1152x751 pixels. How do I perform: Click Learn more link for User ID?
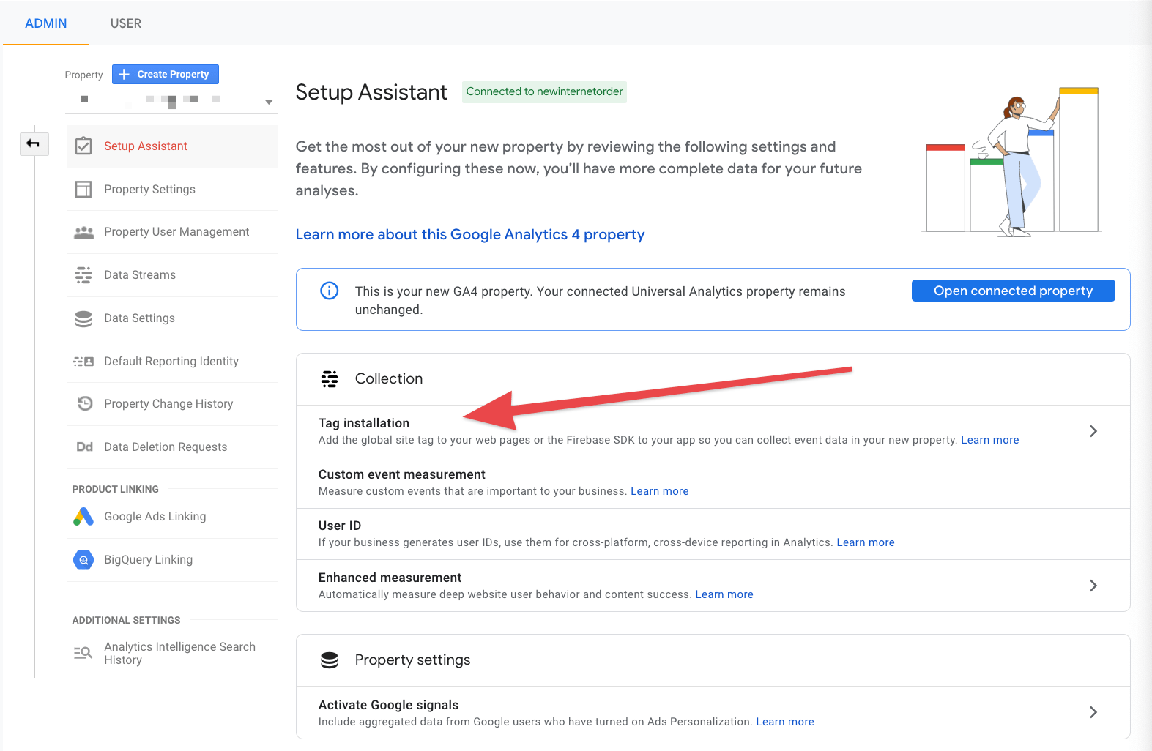(x=866, y=542)
